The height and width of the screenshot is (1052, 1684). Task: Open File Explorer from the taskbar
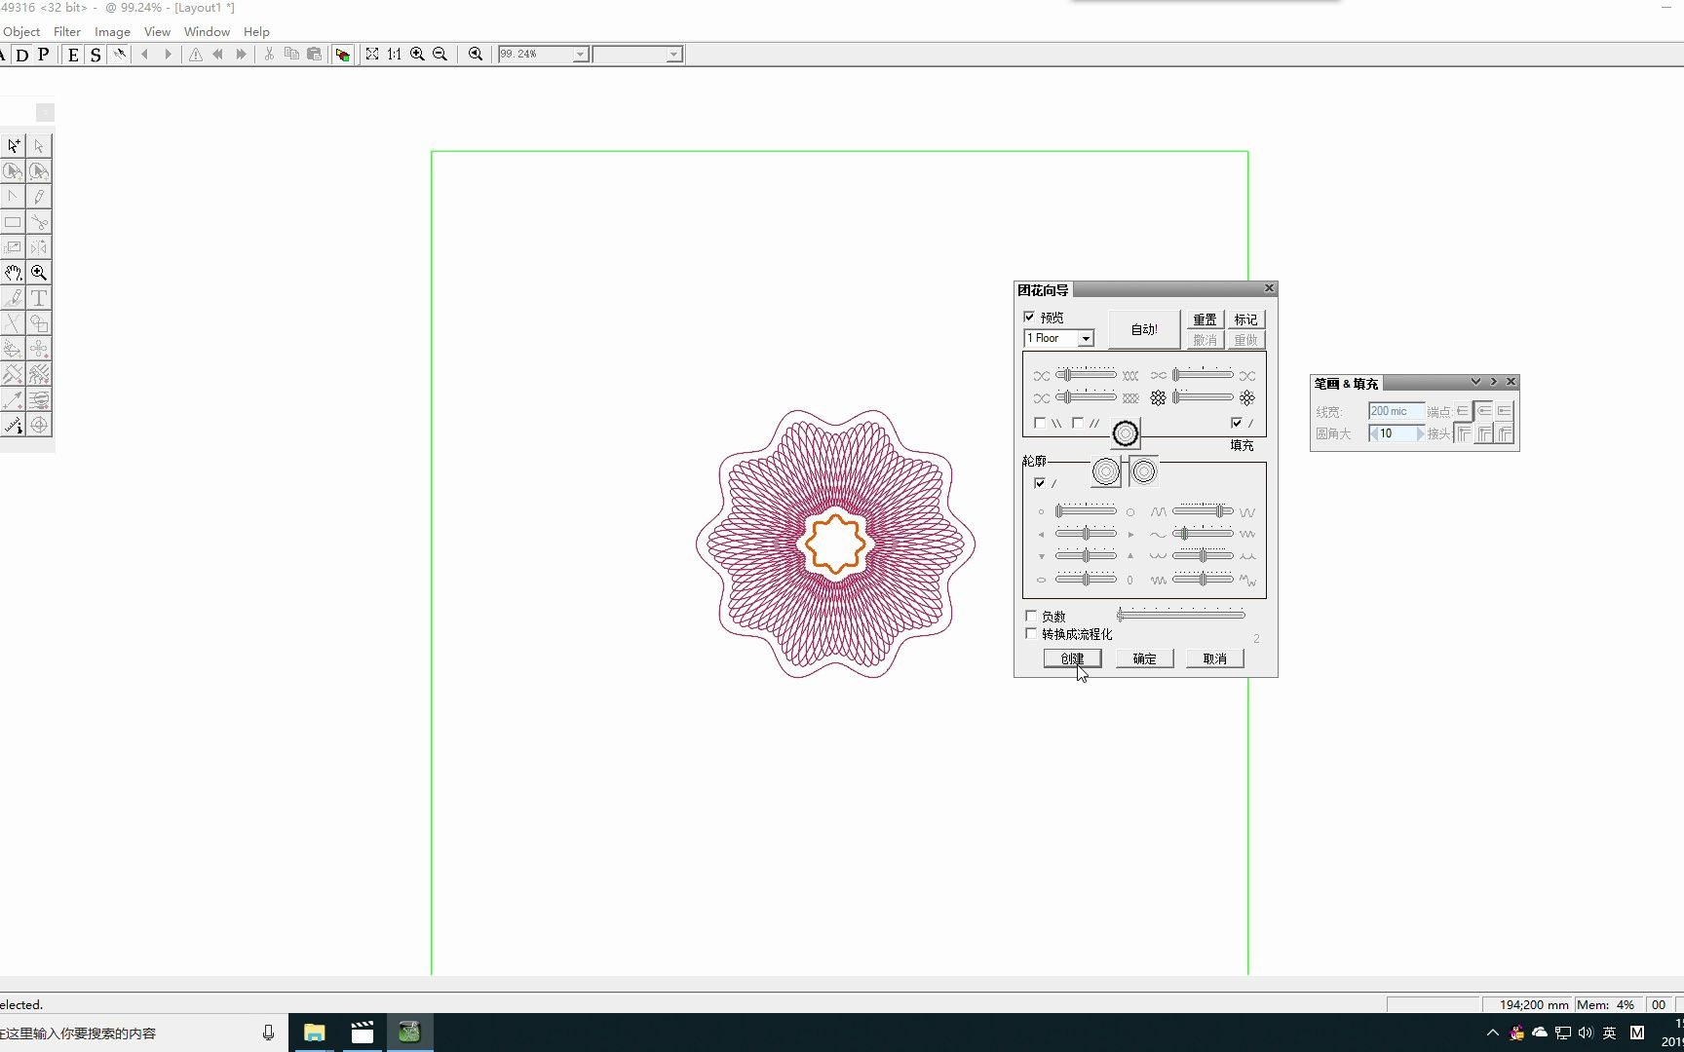pyautogui.click(x=314, y=1033)
